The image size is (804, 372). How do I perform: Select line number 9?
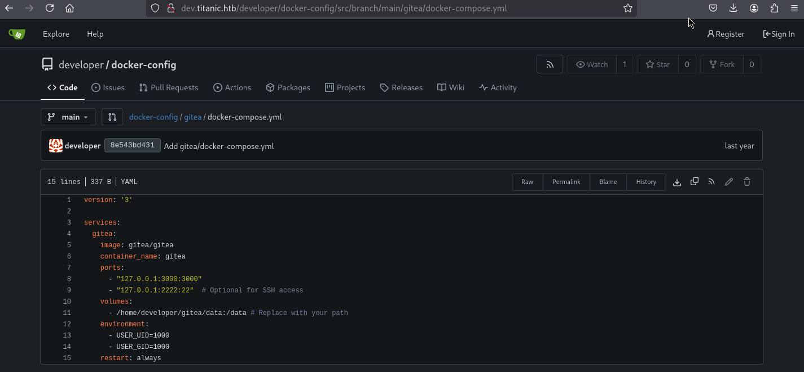tap(69, 290)
